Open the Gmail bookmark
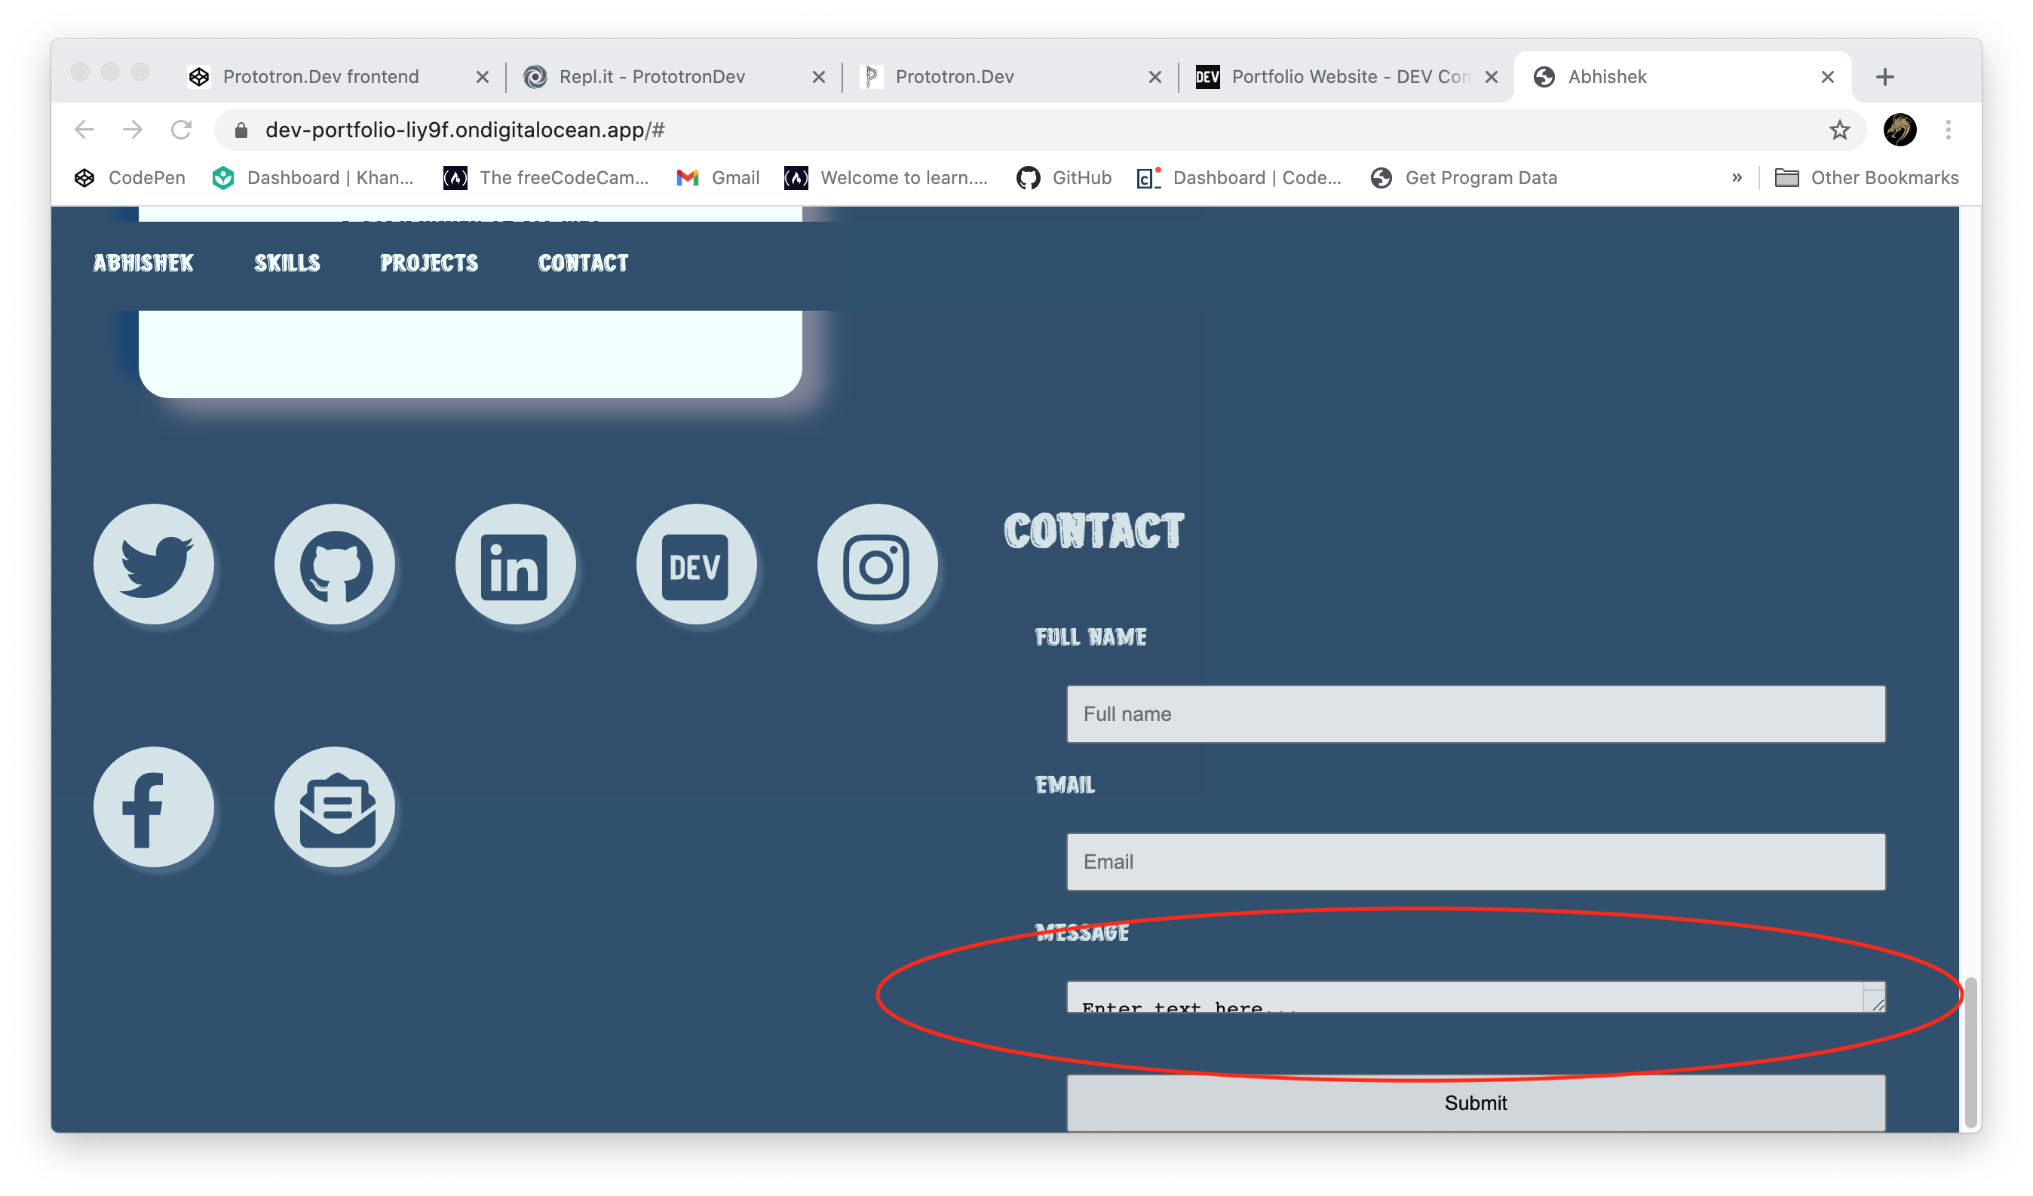Image resolution: width=2033 pixels, height=1196 pixels. pyautogui.click(x=717, y=177)
